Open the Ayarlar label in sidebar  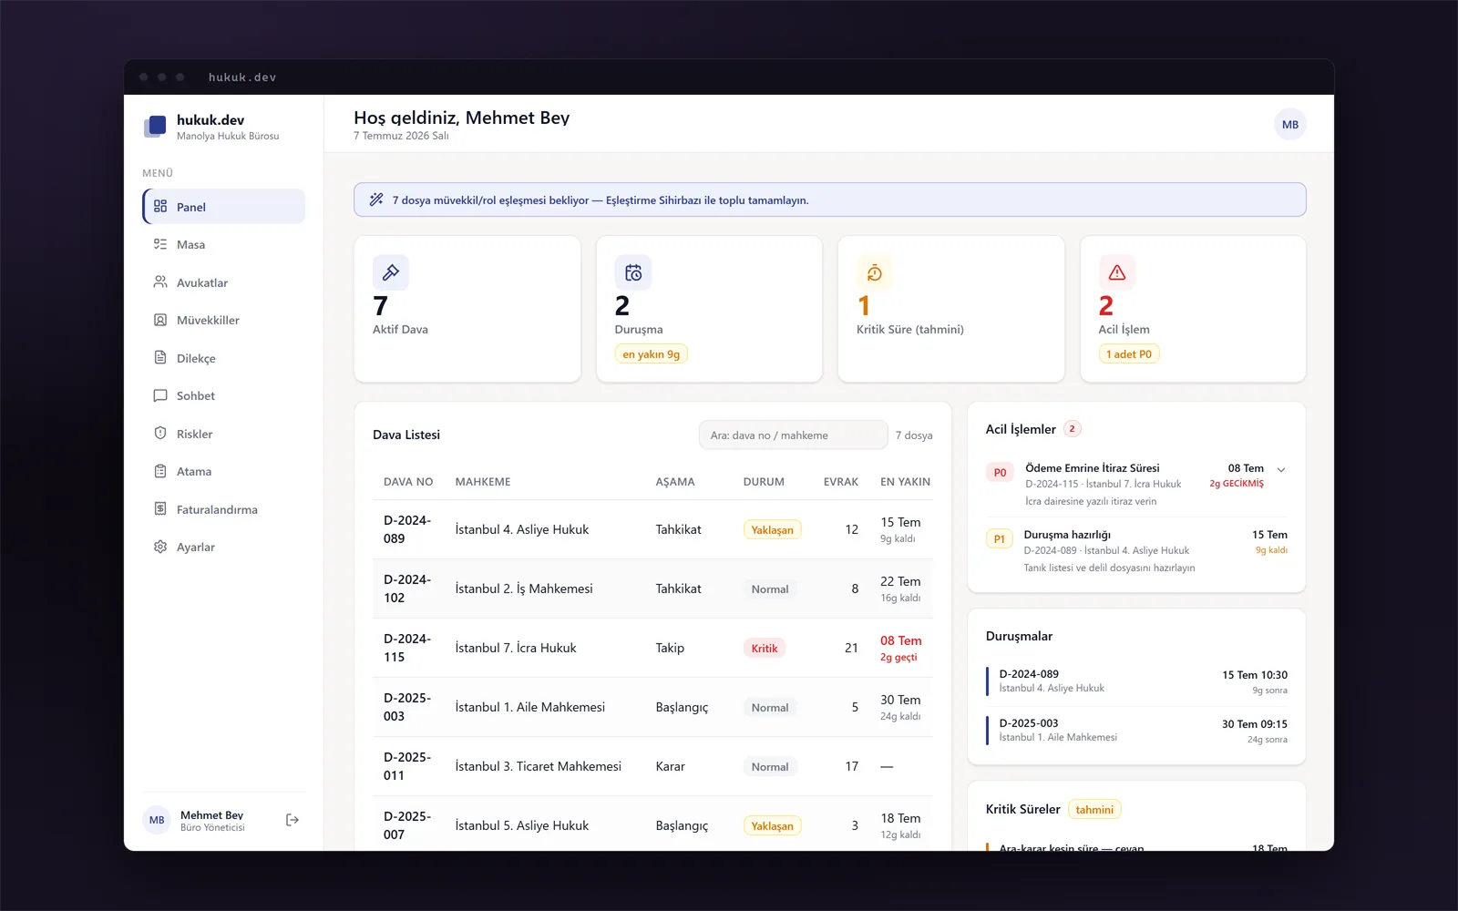196,548
